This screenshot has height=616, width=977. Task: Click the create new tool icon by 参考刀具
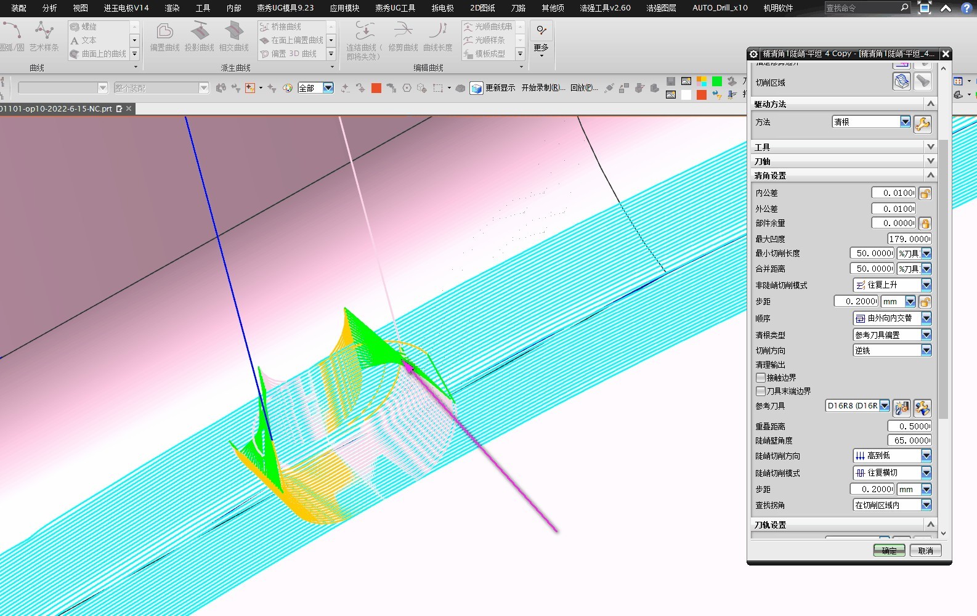902,407
